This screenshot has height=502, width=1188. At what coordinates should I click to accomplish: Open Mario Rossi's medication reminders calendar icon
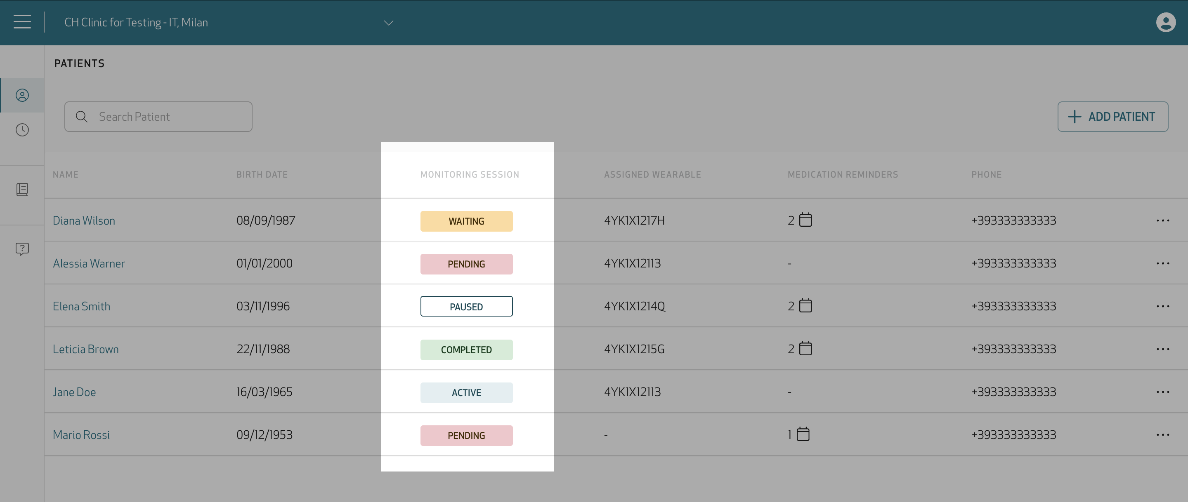coord(803,434)
